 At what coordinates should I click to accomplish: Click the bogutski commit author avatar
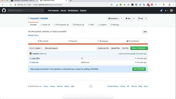tap(31, 54)
